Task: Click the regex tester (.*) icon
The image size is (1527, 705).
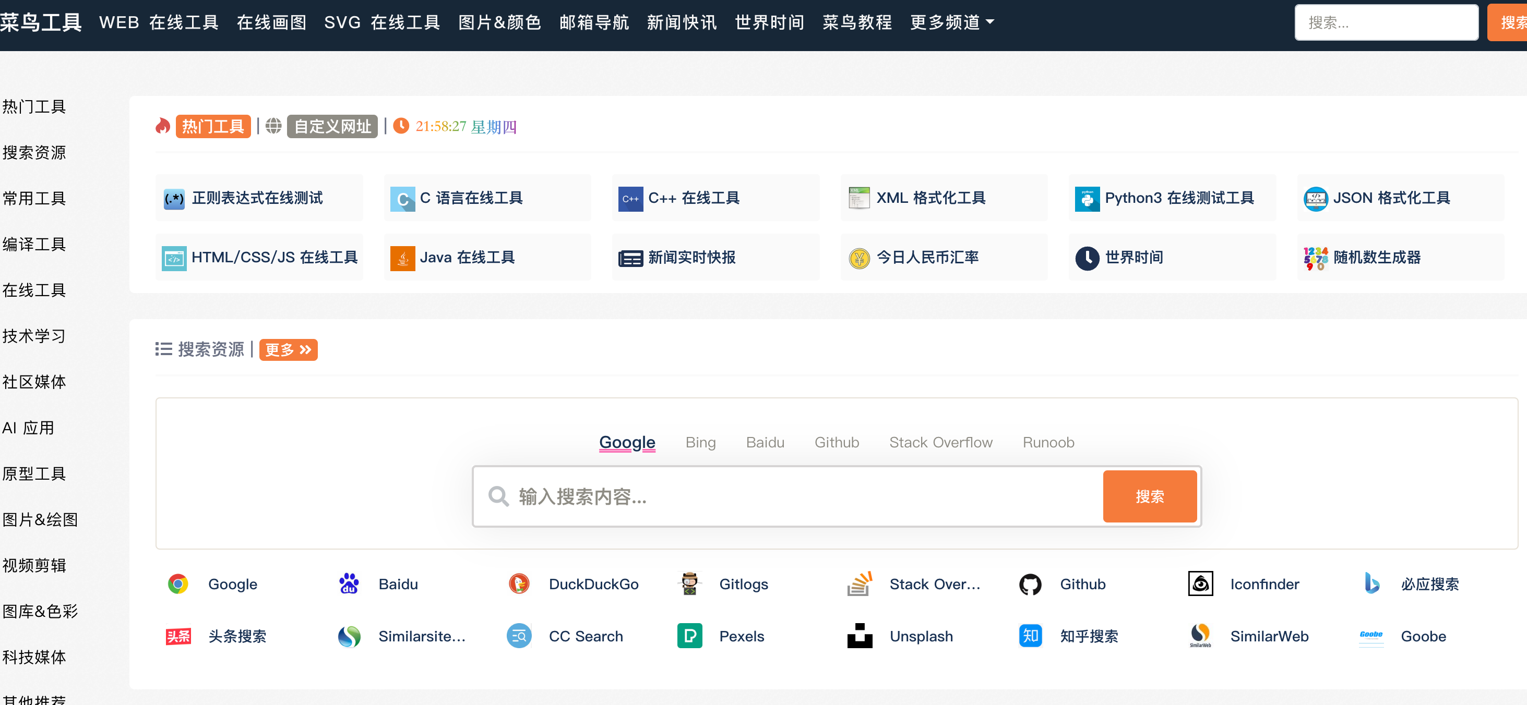Action: click(174, 199)
